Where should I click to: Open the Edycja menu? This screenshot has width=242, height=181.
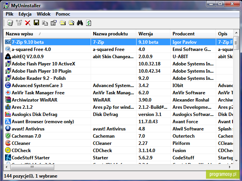coord(25,14)
